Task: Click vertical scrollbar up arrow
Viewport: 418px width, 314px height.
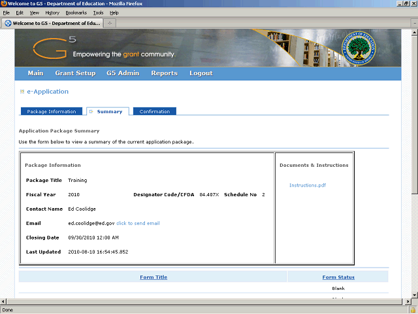Action: pos(415,33)
